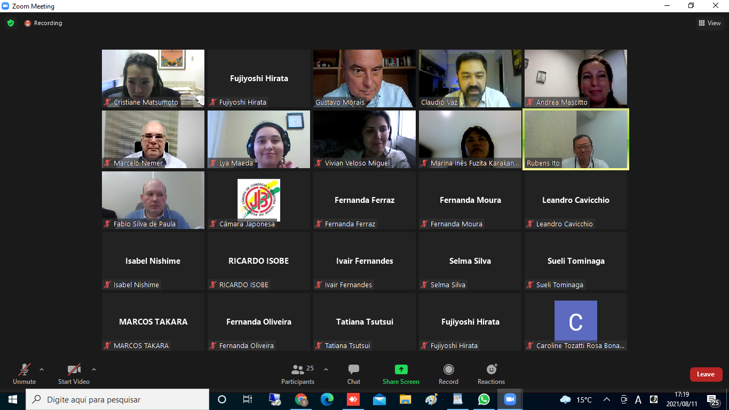
Task: Select the Câmara Japonesa logo tile
Action: click(x=258, y=200)
